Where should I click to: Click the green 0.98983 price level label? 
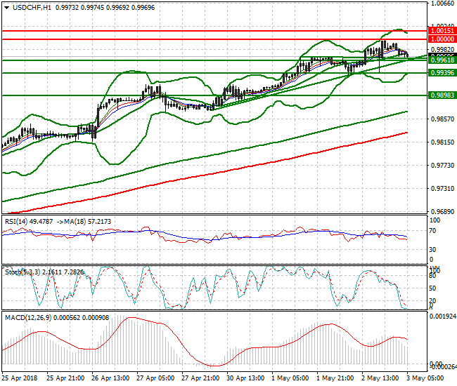[x=442, y=95]
